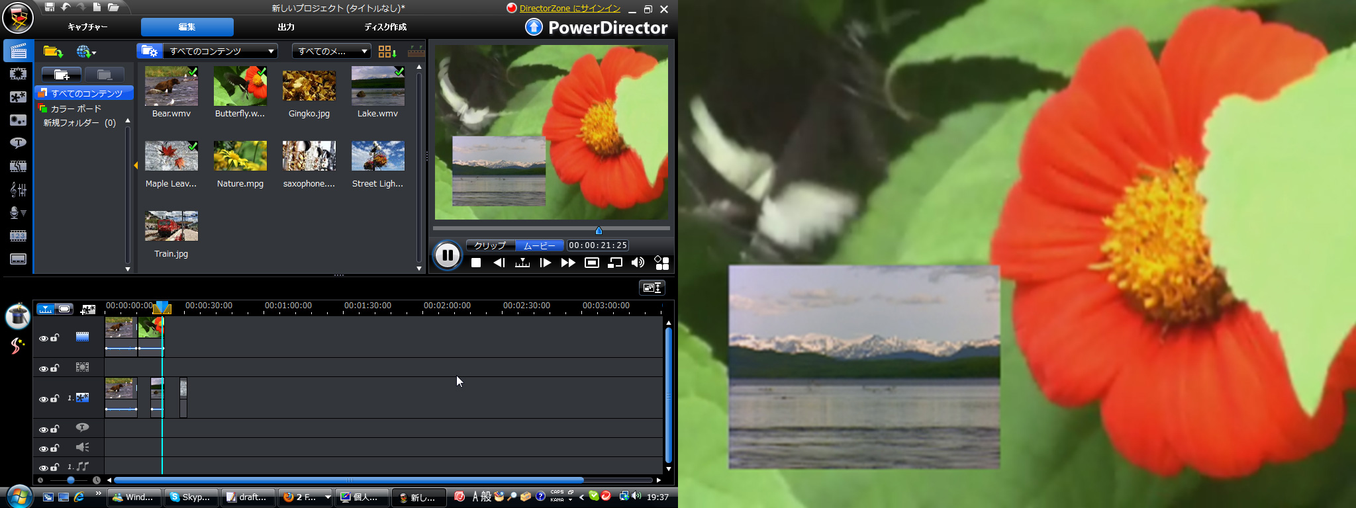Adjust the timeline zoom slider handle
This screenshot has height=508, width=1356.
coord(71,480)
